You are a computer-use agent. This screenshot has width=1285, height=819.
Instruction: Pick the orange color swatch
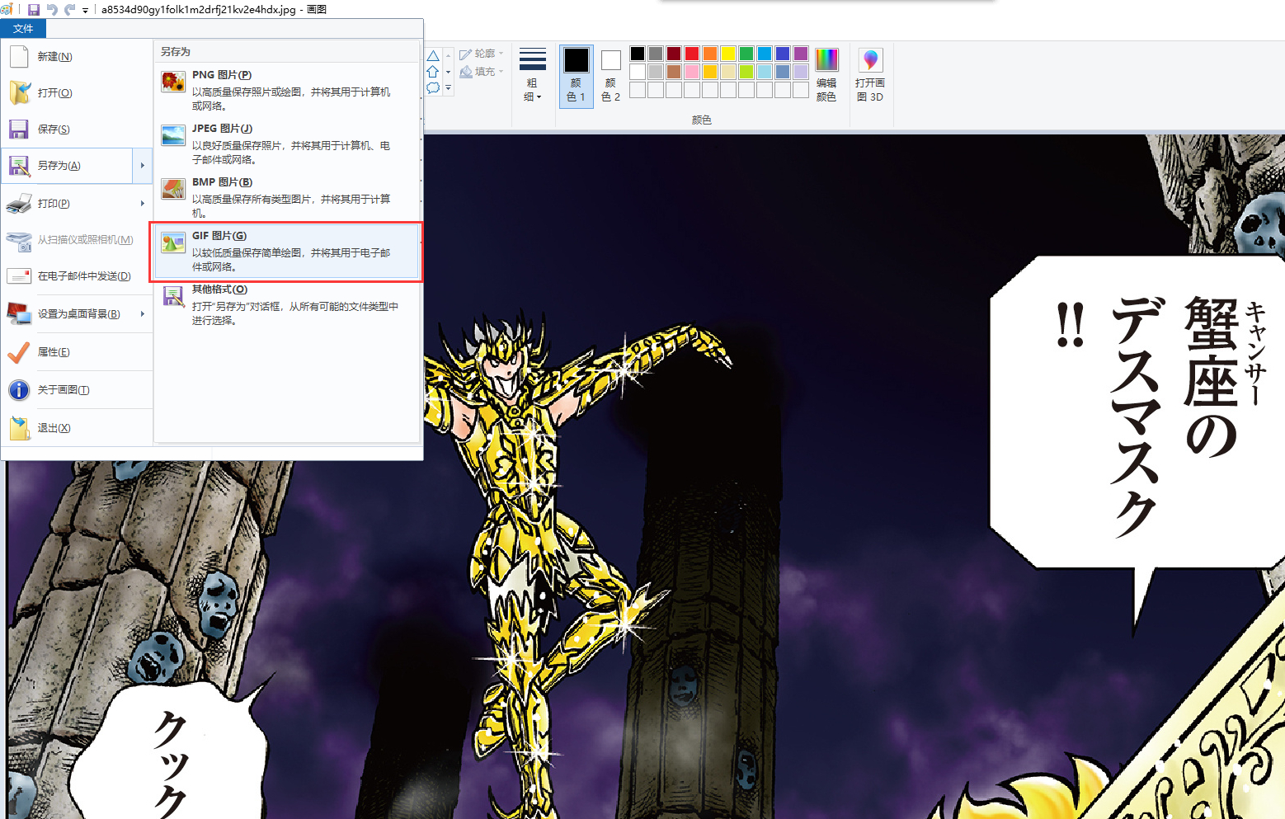(x=710, y=54)
